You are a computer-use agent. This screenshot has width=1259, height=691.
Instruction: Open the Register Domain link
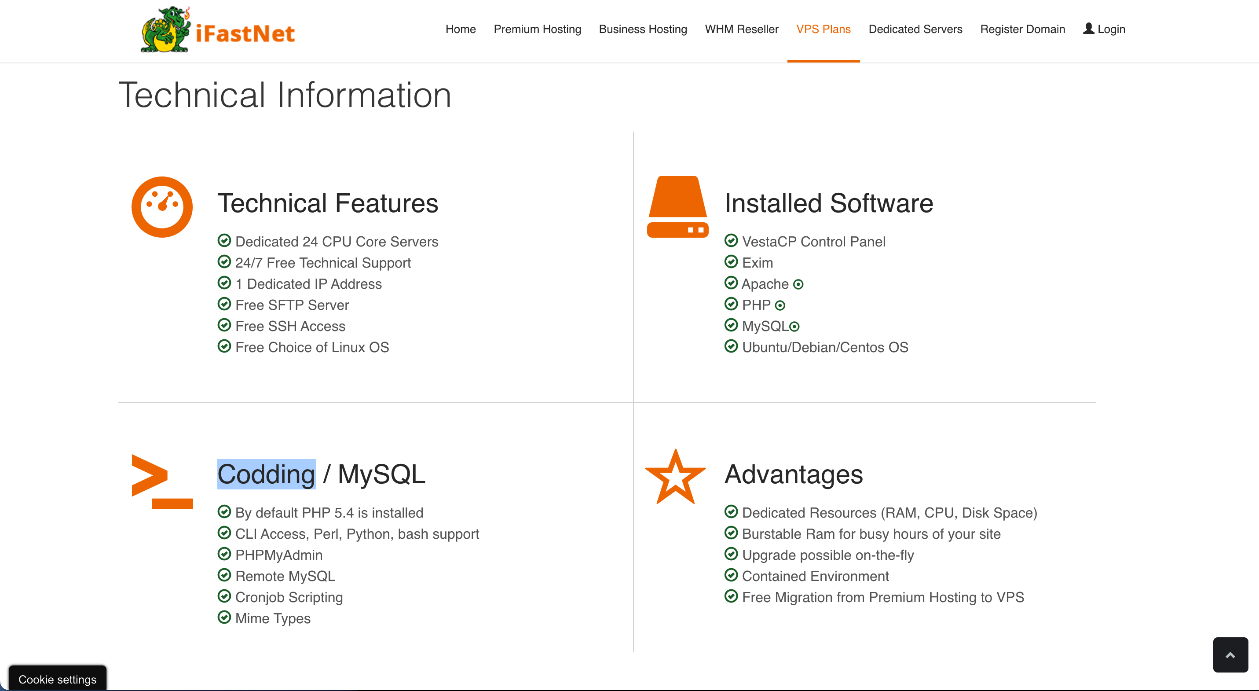[1022, 29]
